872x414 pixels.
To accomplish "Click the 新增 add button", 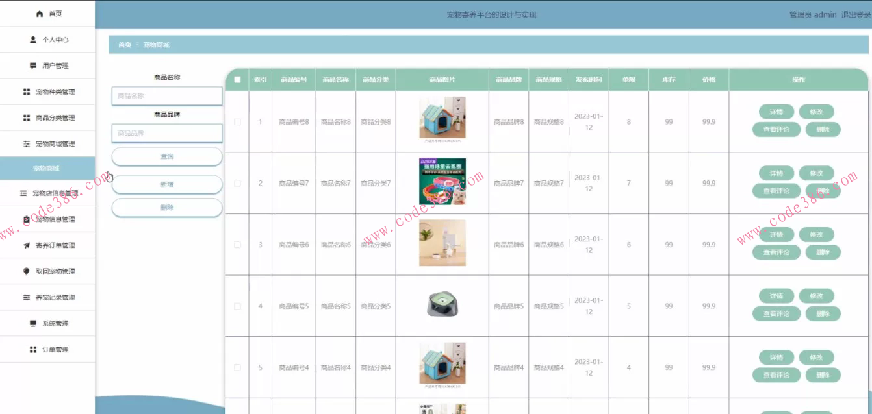I will 167,184.
